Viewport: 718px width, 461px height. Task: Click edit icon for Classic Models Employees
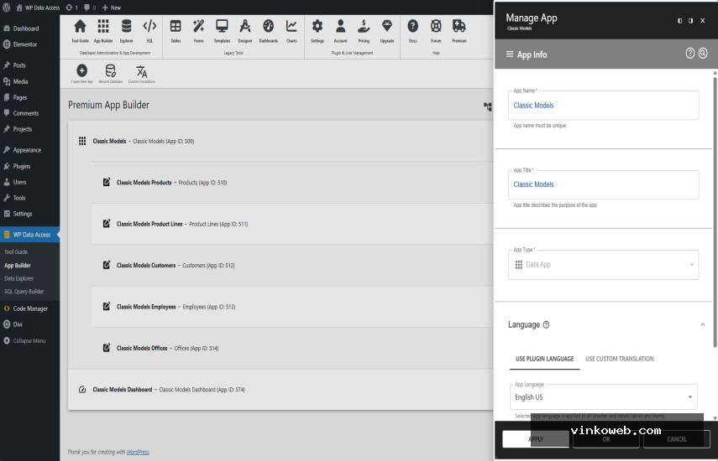click(107, 306)
